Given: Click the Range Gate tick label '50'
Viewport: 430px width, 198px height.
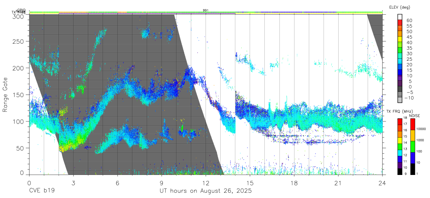Looking at the screenshot, I should pyautogui.click(x=21, y=148).
